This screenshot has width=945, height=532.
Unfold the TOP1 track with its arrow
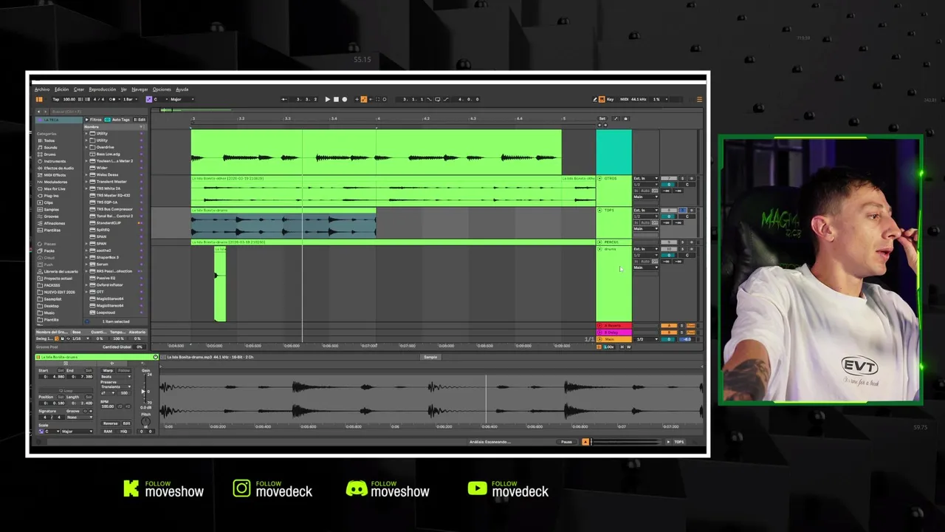(x=599, y=211)
